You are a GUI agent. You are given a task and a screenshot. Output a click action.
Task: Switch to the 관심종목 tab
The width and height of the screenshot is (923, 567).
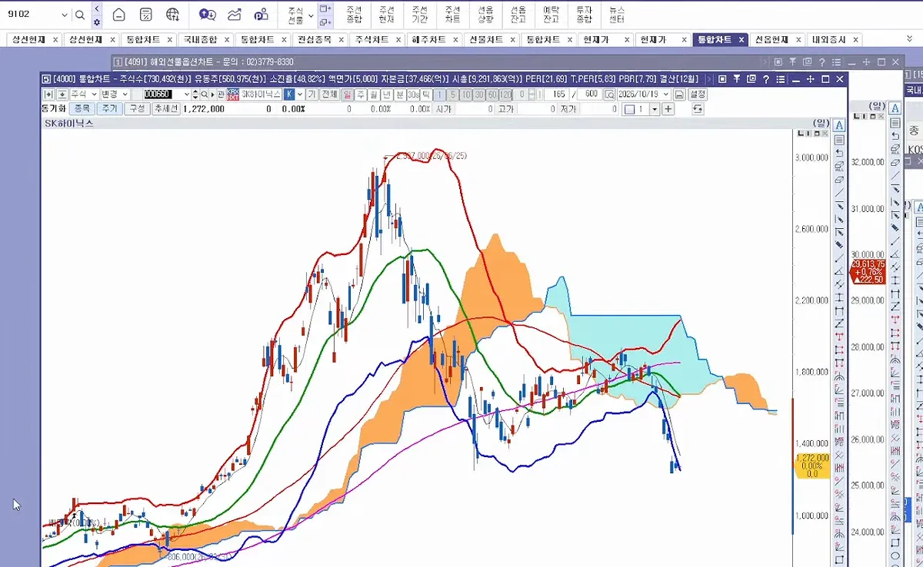315,39
